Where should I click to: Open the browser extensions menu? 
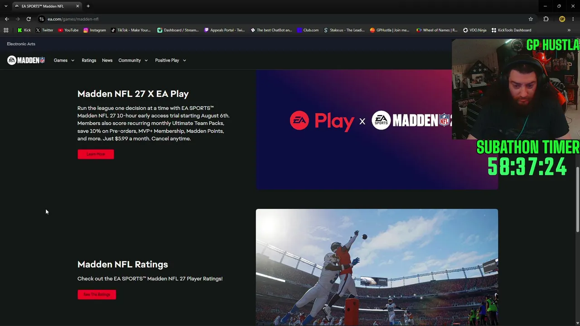coord(546,19)
